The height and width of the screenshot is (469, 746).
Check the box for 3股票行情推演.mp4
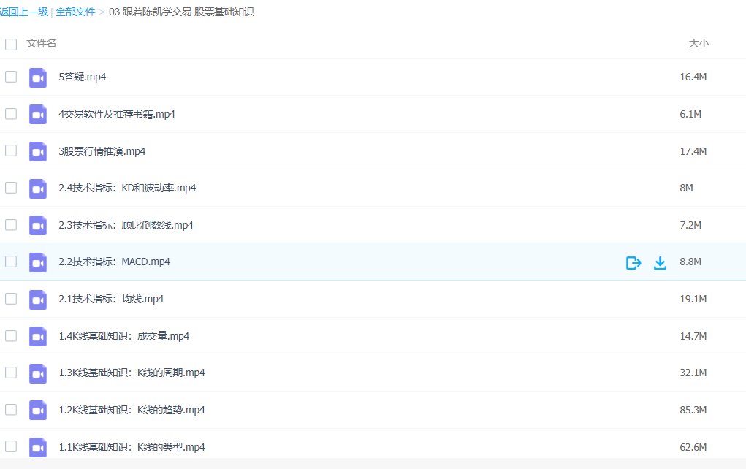pos(11,150)
